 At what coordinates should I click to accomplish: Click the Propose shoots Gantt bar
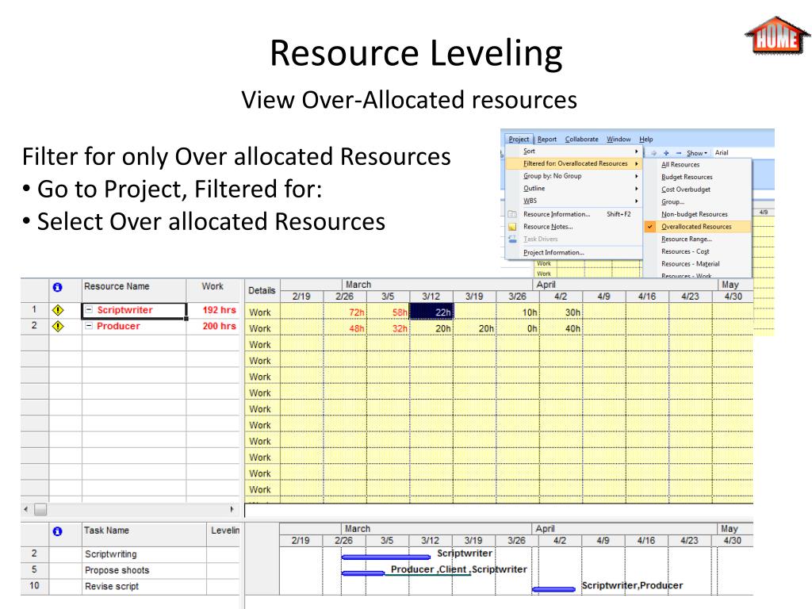click(x=363, y=573)
